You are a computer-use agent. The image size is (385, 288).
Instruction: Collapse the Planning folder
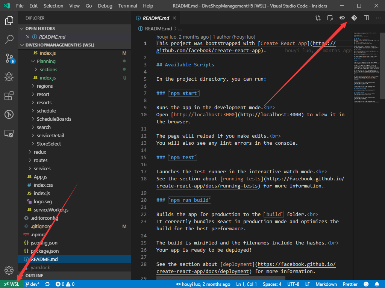click(46, 61)
